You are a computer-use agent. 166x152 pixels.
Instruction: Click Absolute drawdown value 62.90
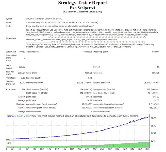(x=22, y=83)
